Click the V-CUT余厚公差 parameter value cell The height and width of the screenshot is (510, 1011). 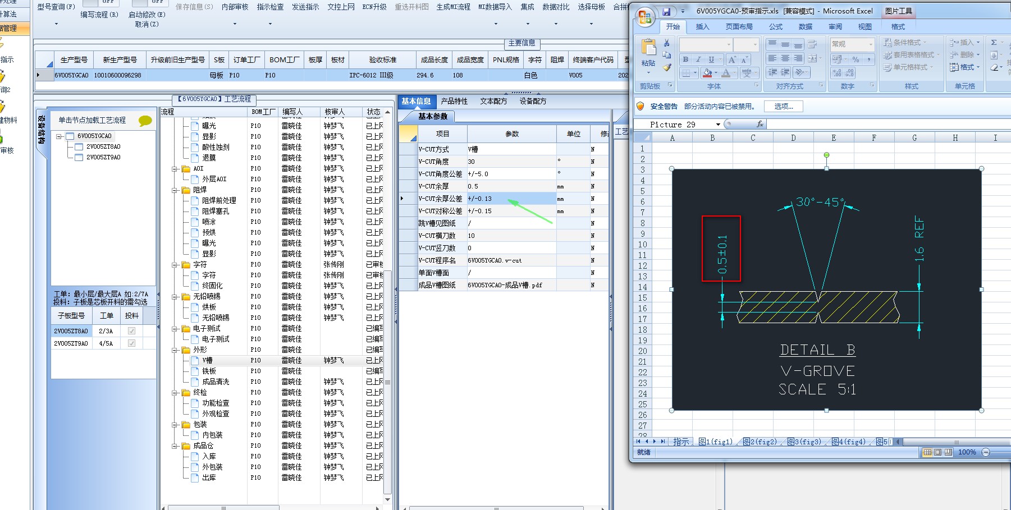(511, 199)
